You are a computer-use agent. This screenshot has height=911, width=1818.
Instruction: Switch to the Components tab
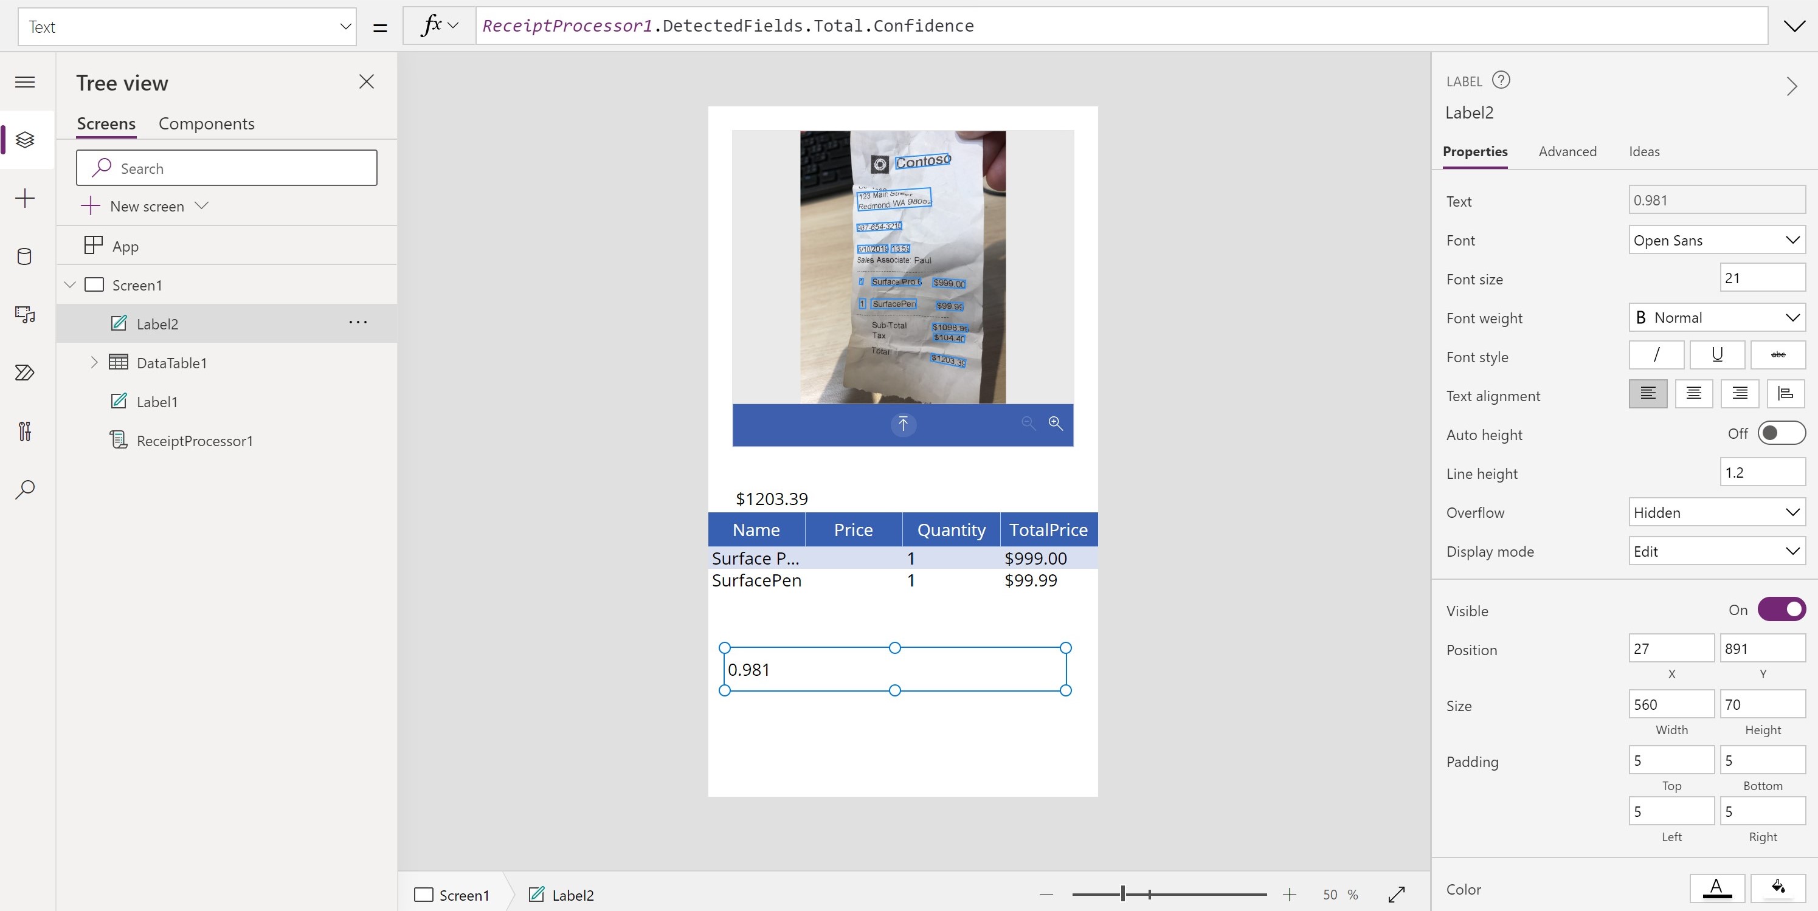(x=206, y=123)
